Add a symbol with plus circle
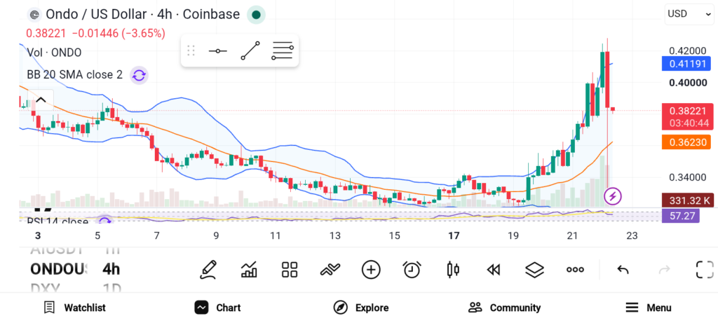Viewport: 718px width, 323px height. tap(371, 270)
